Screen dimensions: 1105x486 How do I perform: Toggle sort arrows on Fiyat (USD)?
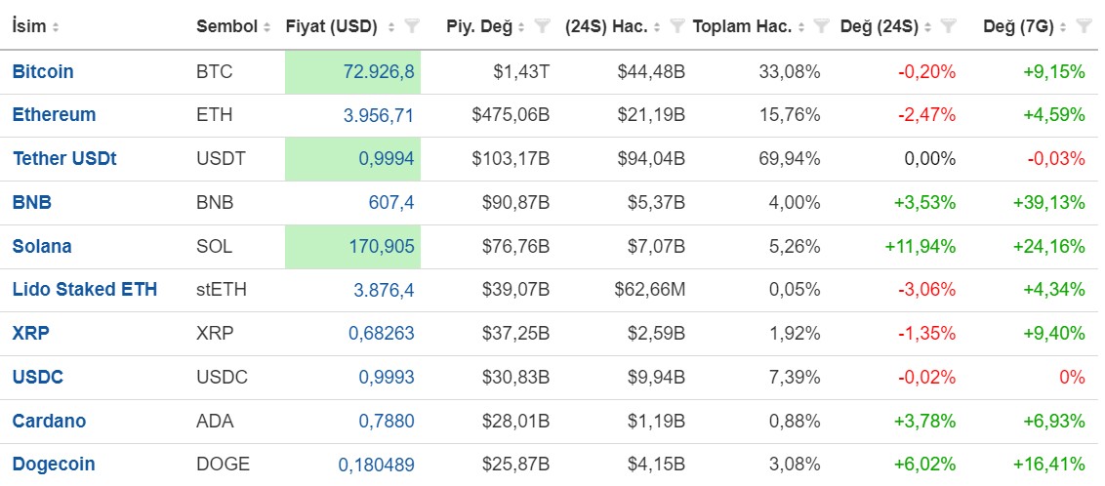coord(391,27)
